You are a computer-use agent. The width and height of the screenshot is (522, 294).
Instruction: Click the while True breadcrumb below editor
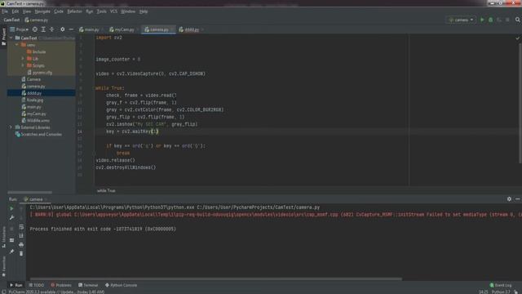[106, 190]
